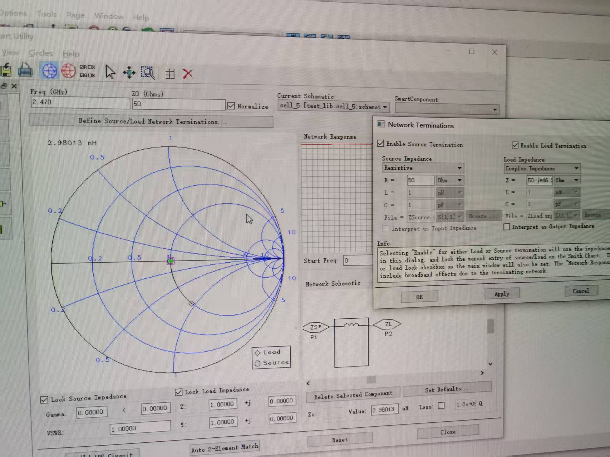Click the save icon in Smith Chart toolbar
610x457 pixels.
point(5,70)
